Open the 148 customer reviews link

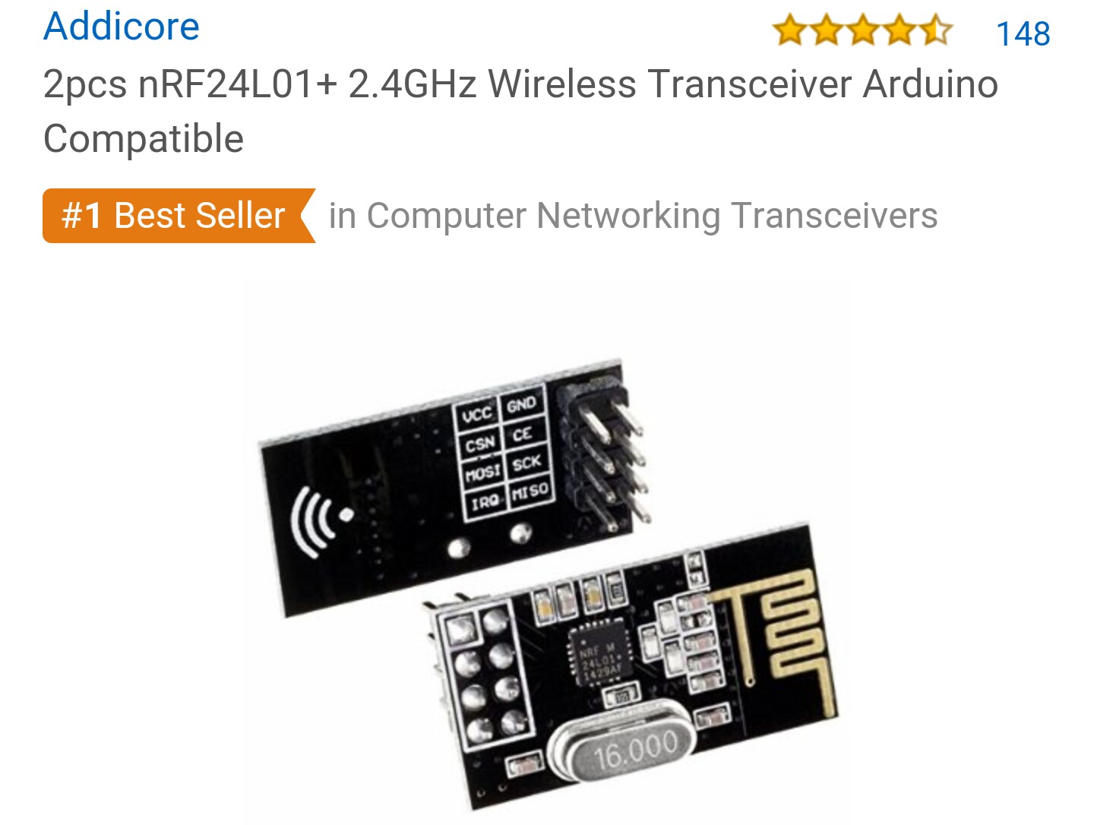[1023, 33]
